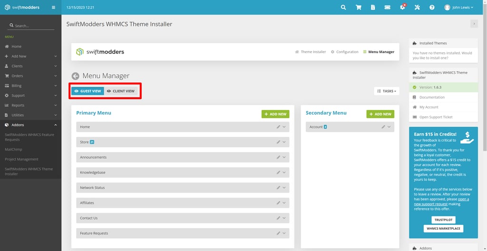The width and height of the screenshot is (487, 251).
Task: Expand the Network Status item chevron
Action: pos(284,187)
